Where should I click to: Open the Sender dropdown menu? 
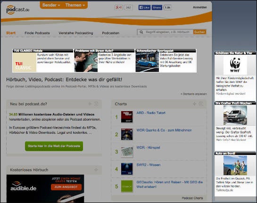pos(51,5)
